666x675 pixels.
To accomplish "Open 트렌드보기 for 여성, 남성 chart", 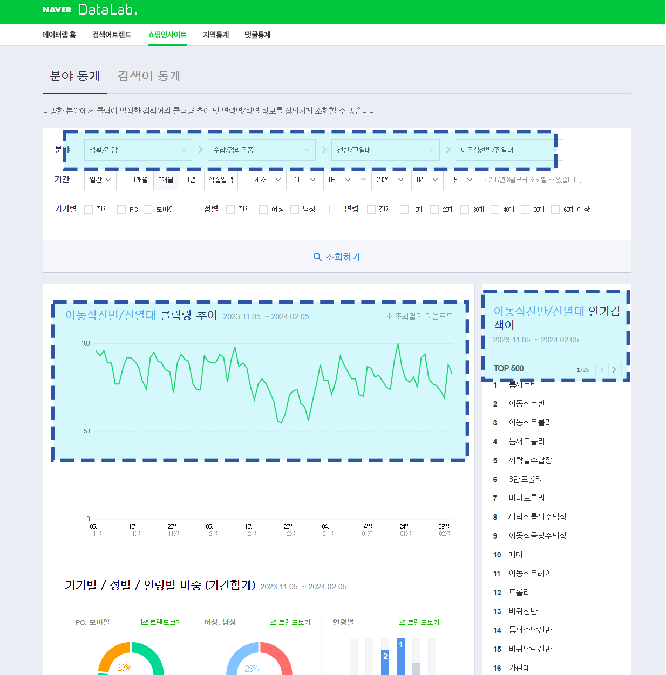I will click(x=290, y=622).
